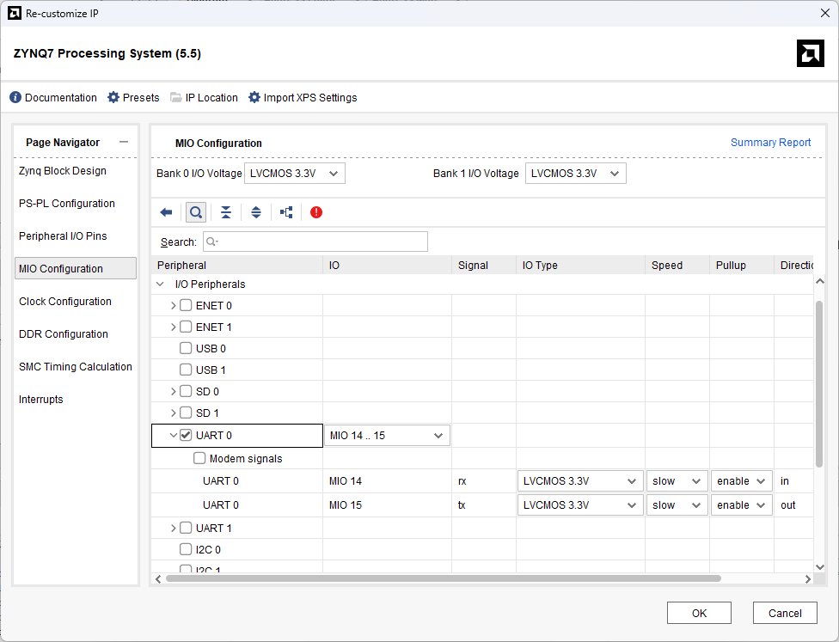Collapse the I/O Peripherals tree node
839x642 pixels.
point(160,284)
